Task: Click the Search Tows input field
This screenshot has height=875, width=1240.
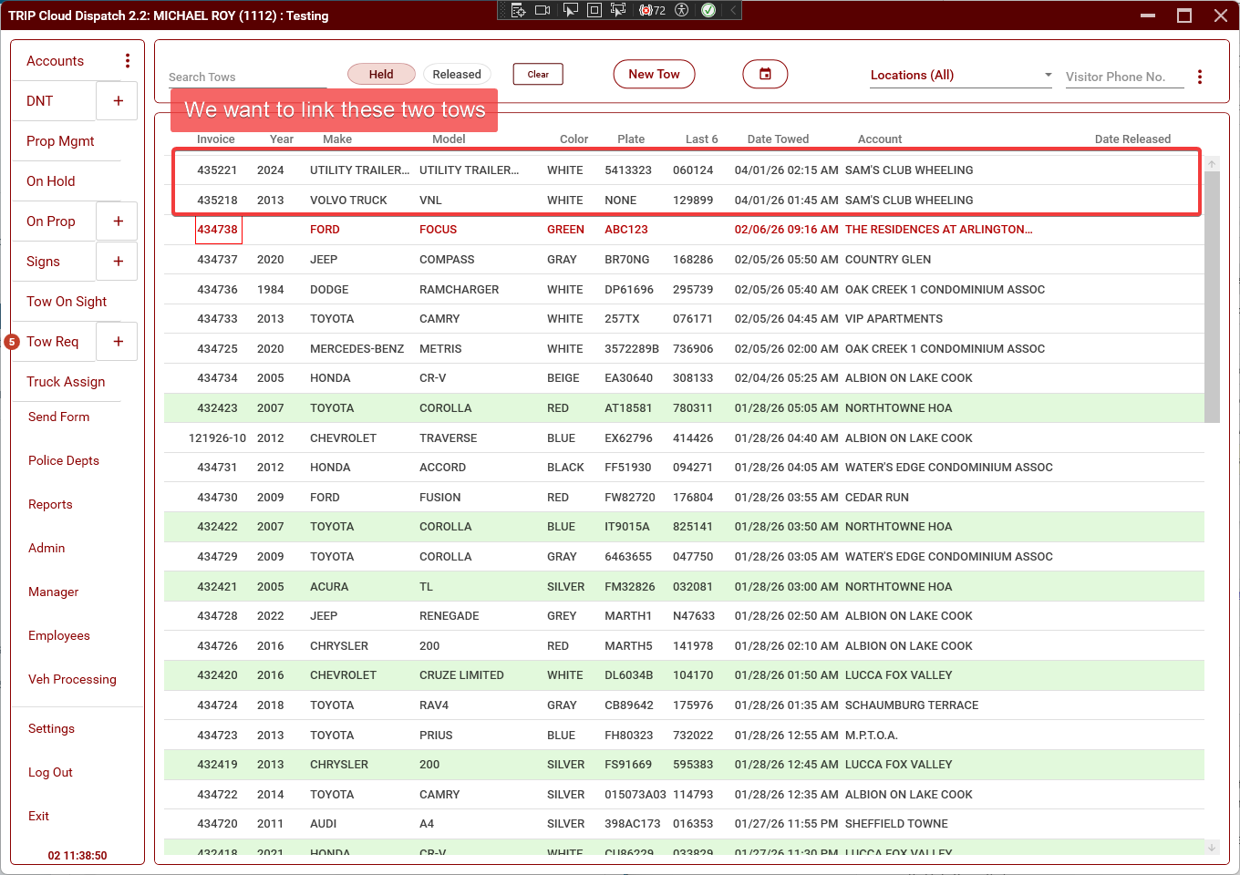Action: (x=246, y=77)
